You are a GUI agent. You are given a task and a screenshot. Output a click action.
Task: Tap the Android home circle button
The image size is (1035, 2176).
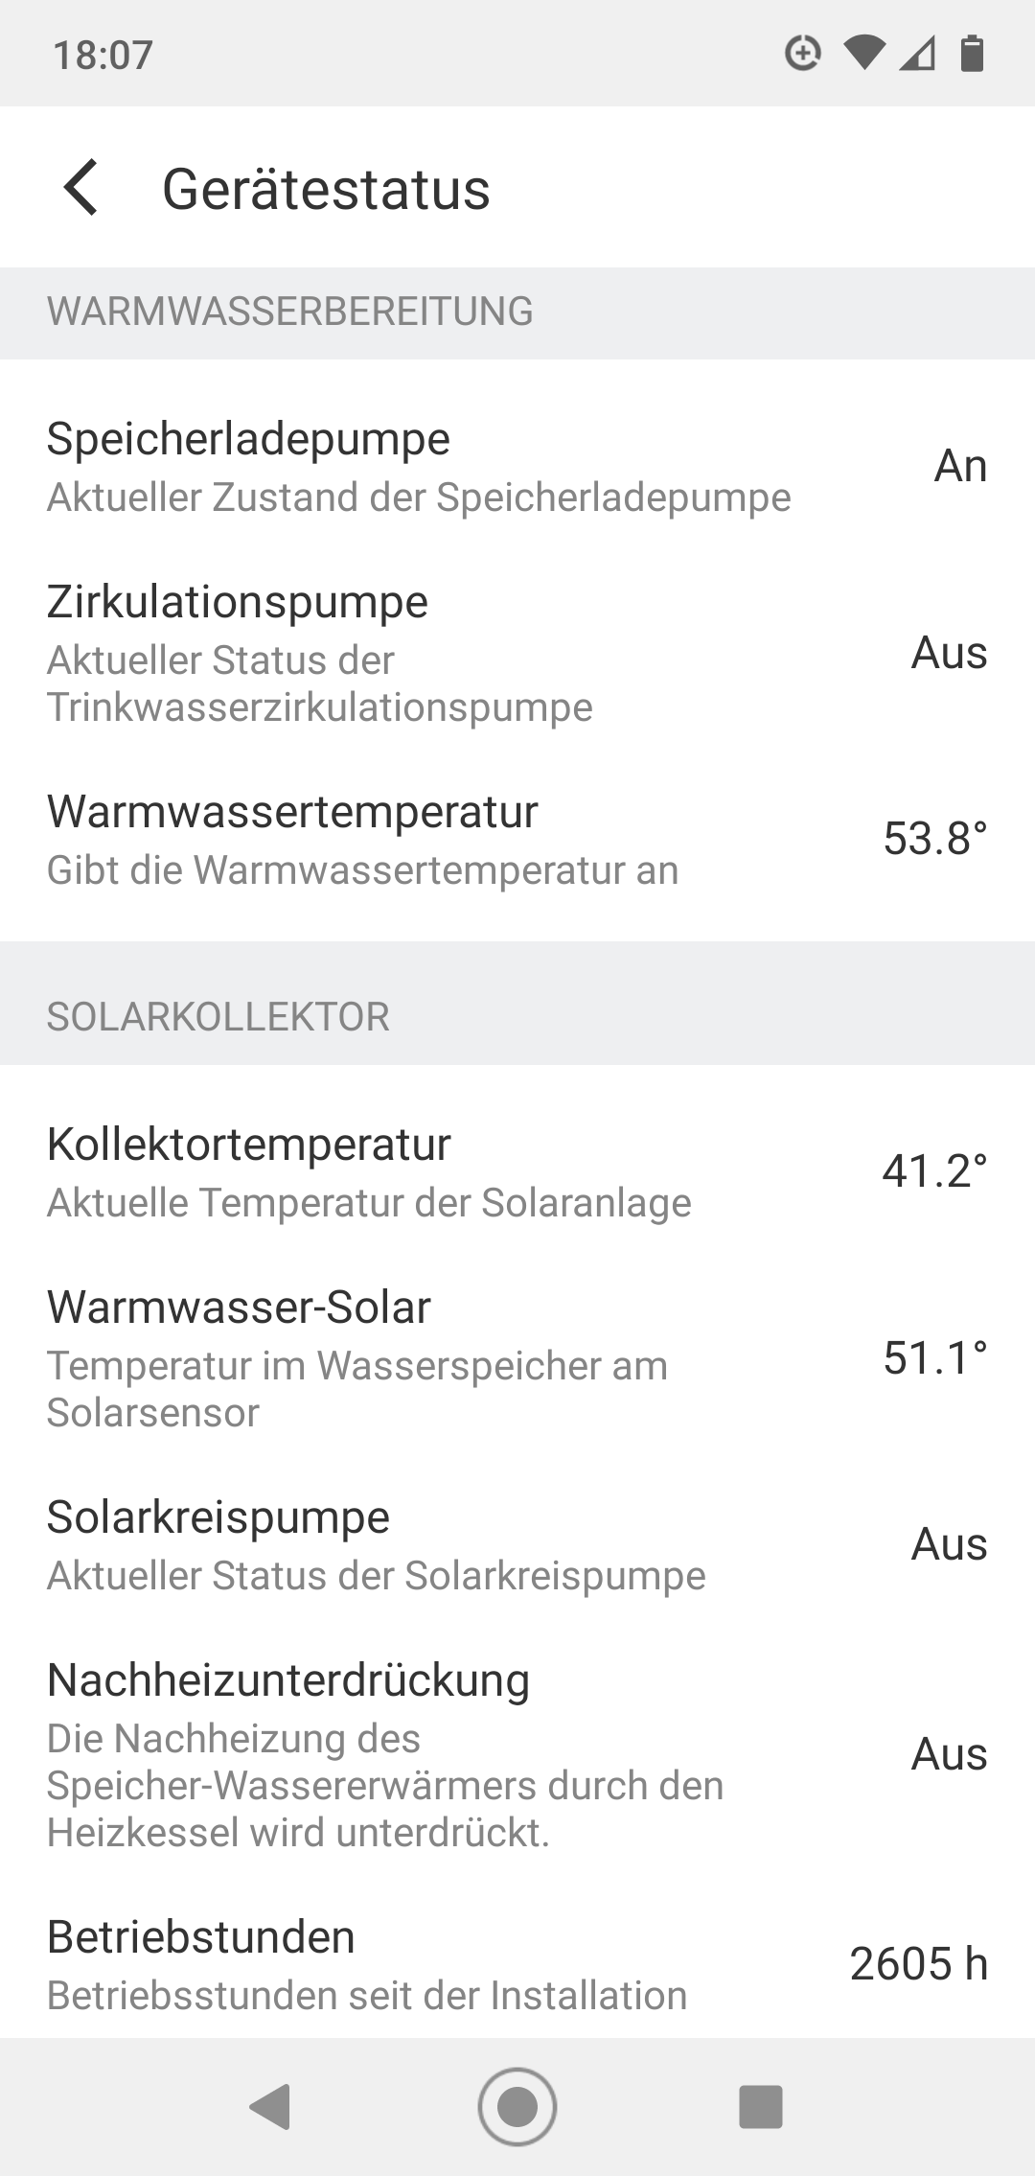517,2107
